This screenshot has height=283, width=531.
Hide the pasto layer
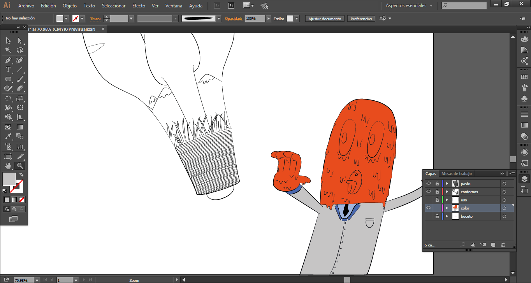click(x=429, y=183)
